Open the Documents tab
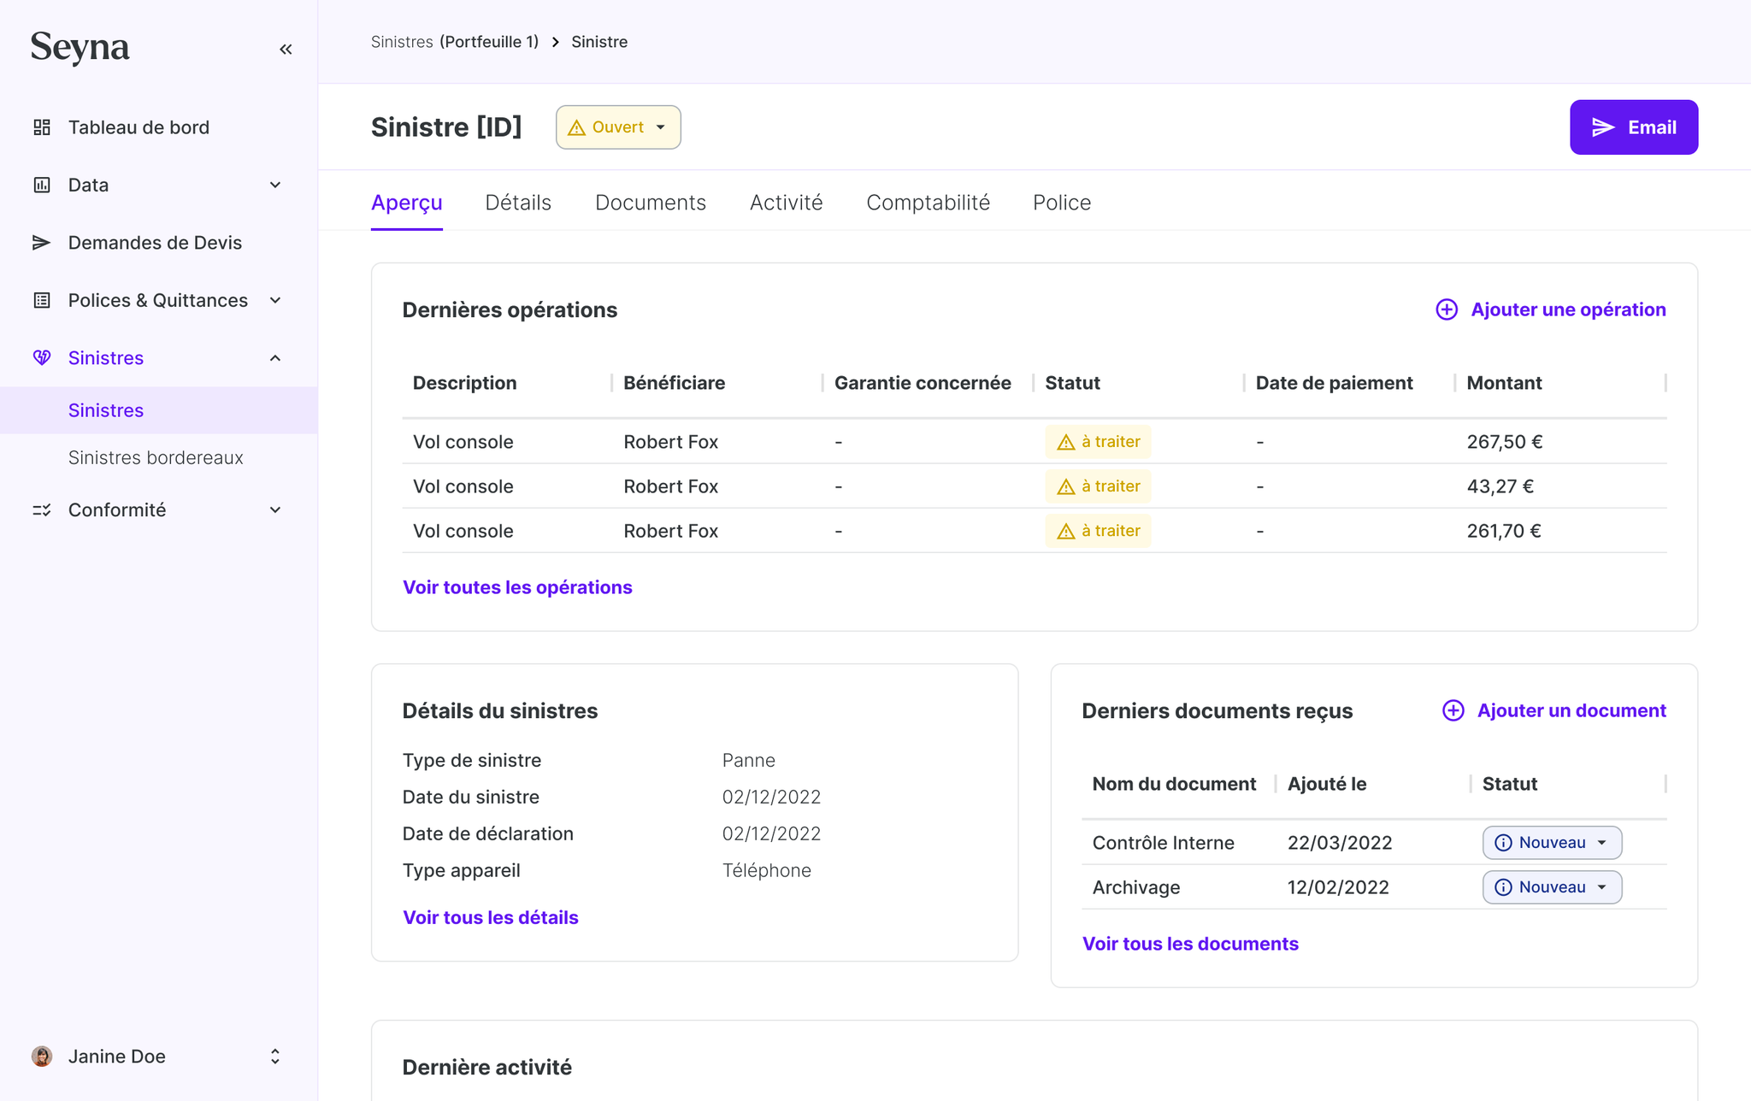Screen dimensions: 1751x1101 651,203
